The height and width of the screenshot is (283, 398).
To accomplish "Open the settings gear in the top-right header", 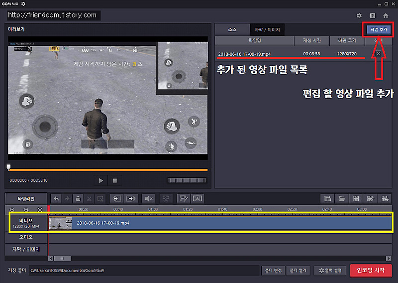I will click(359, 16).
